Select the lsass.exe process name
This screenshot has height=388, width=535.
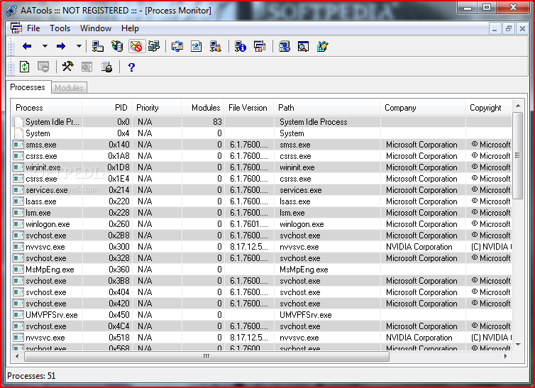point(40,201)
